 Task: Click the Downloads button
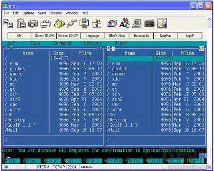[141, 36]
